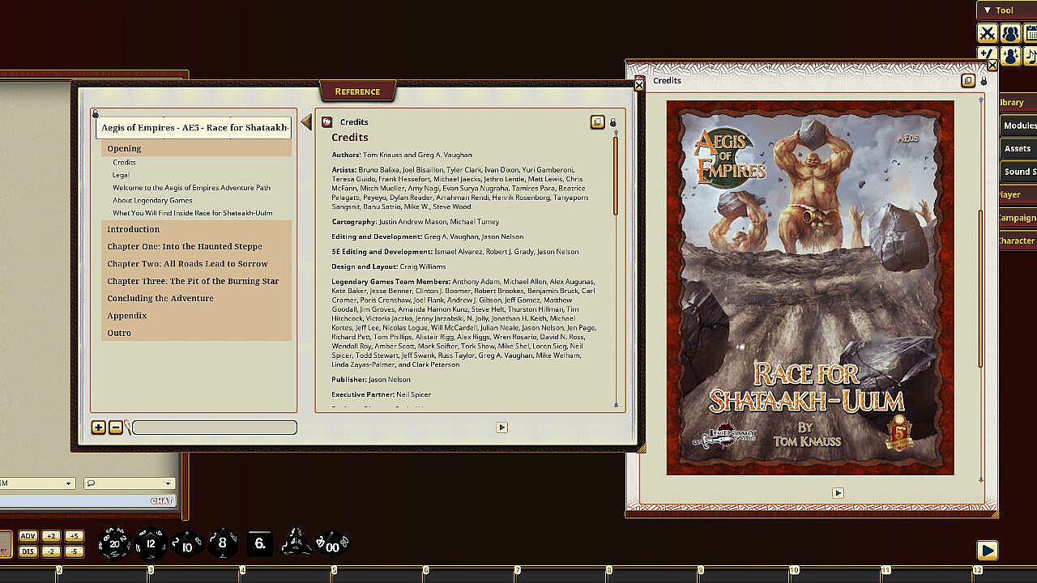Click the d8 die
This screenshot has width=1037, height=583.
[222, 543]
